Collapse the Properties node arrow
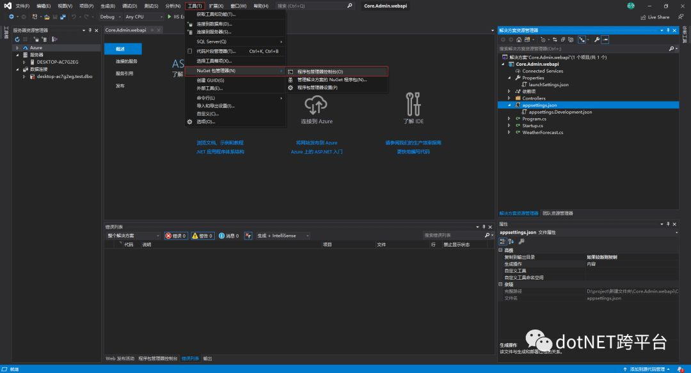Screen dimensions: 691x373 pos(509,78)
